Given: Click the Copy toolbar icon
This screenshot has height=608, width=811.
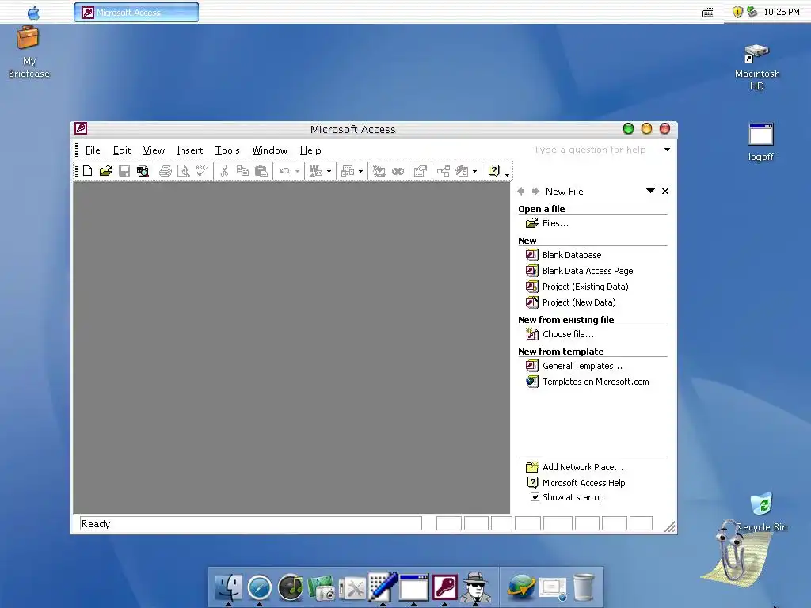Looking at the screenshot, I should (x=242, y=171).
